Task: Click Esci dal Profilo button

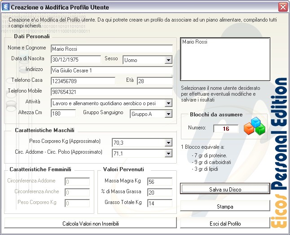Action: 225,223
